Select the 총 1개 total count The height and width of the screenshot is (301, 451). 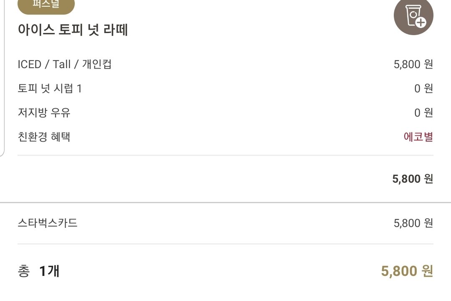coord(38,271)
